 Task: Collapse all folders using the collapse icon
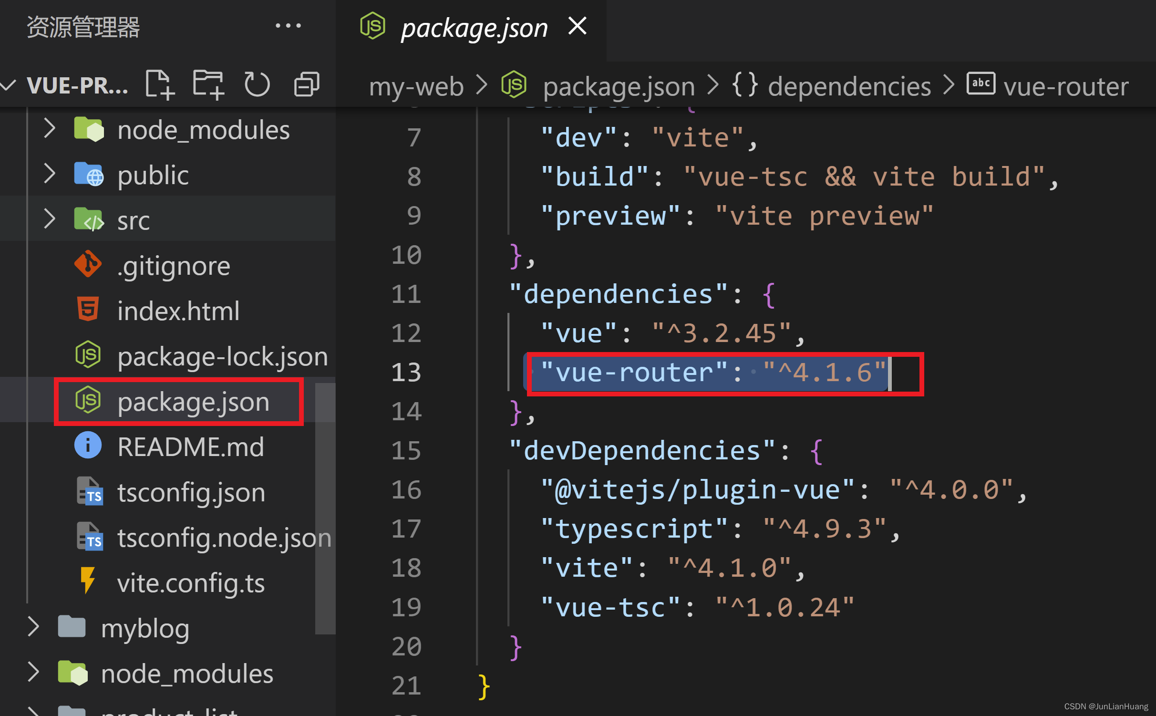tap(306, 85)
